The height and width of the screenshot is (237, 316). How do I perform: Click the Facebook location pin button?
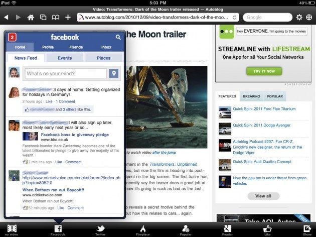(x=114, y=74)
